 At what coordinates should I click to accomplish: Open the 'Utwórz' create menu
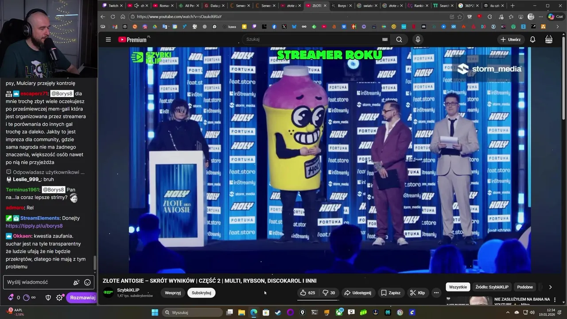pyautogui.click(x=511, y=39)
